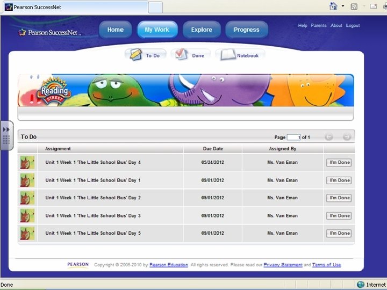Select the My Work tab

point(157,30)
